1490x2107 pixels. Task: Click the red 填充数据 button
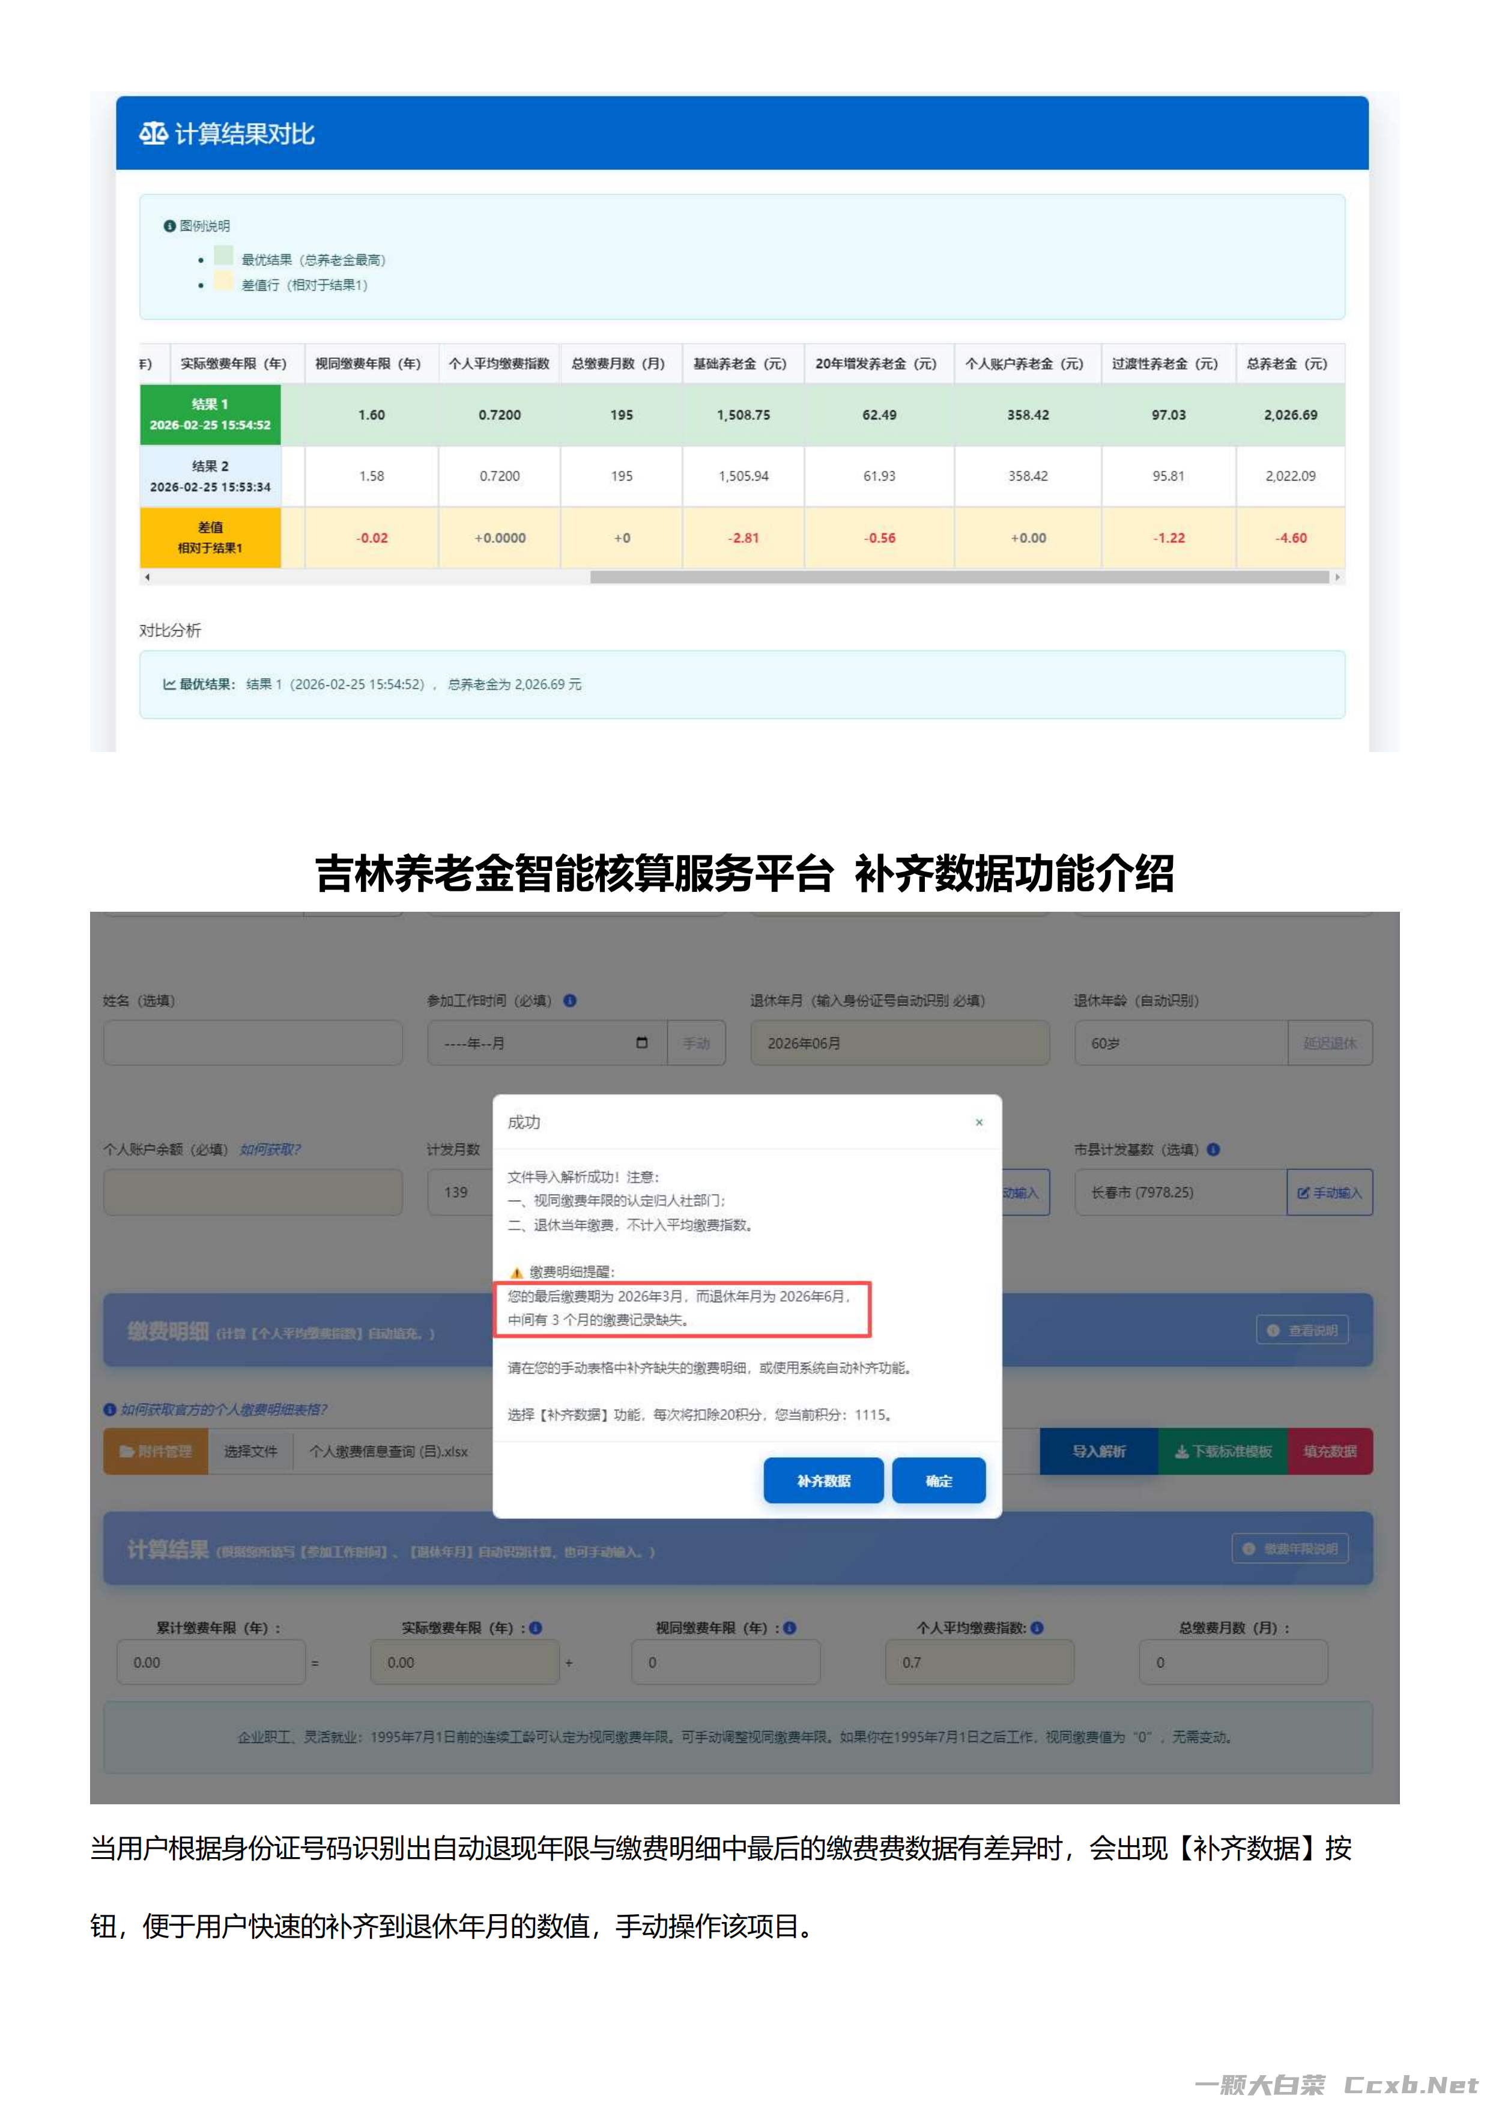[1330, 1451]
